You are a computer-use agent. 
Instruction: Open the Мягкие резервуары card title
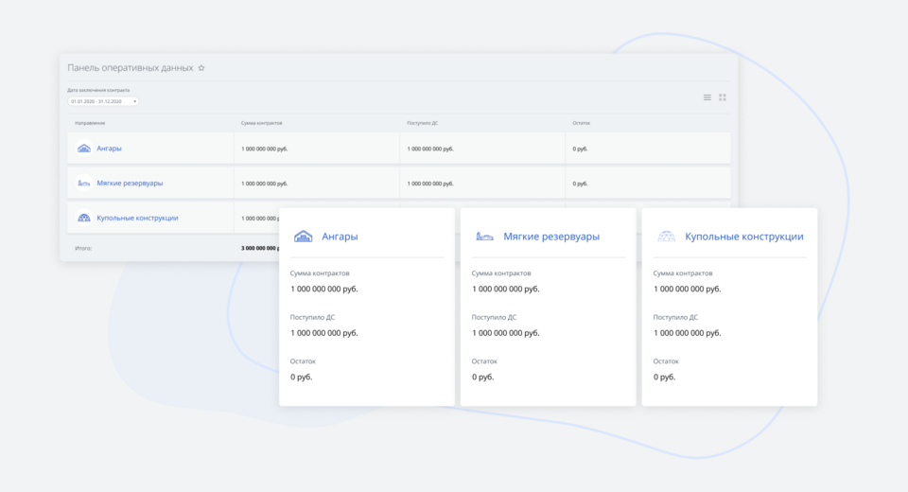(x=551, y=237)
